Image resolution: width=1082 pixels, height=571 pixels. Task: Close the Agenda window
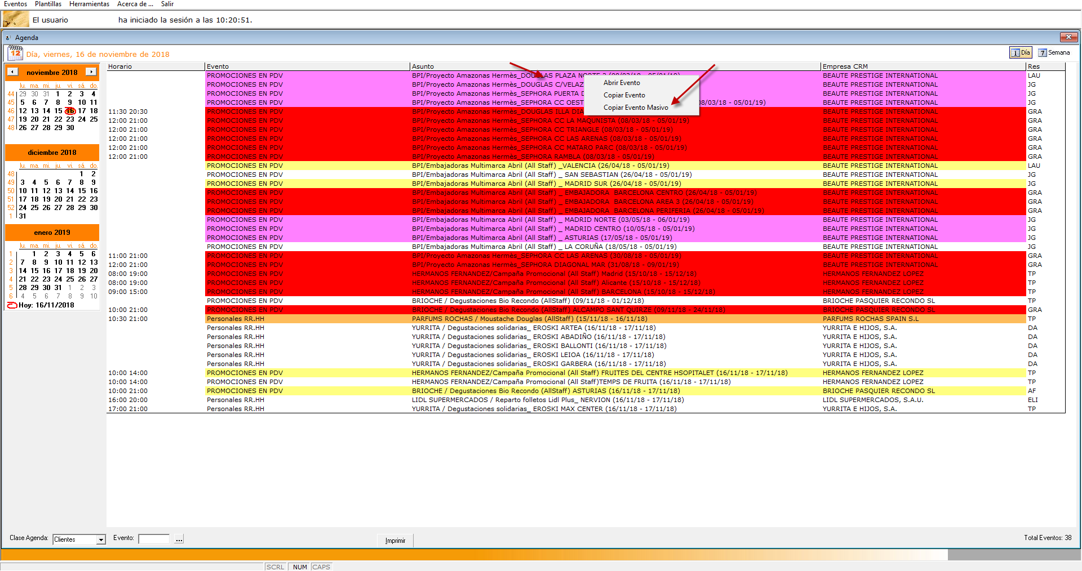(x=1068, y=37)
